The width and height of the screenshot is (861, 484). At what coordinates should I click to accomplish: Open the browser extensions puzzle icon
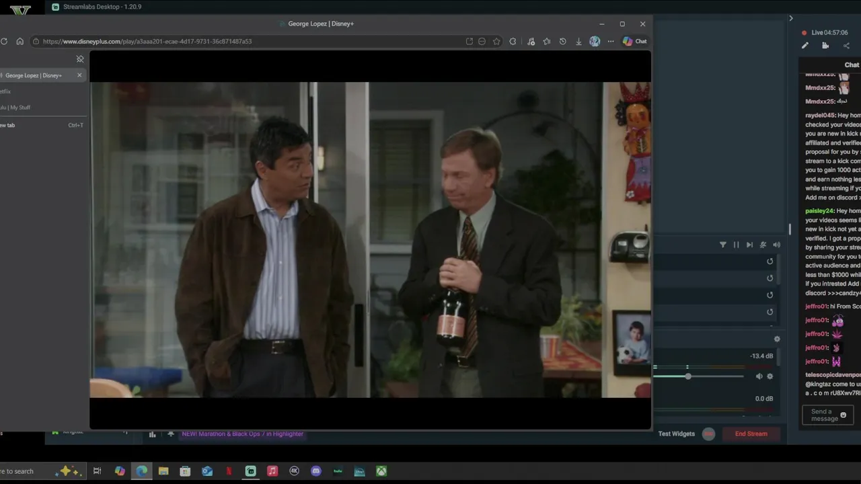(x=513, y=41)
